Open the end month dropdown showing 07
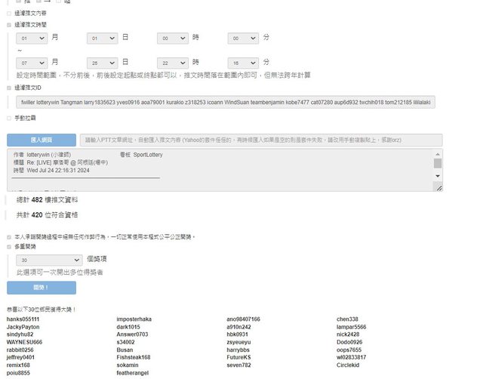The width and height of the screenshot is (483, 379). pos(31,63)
